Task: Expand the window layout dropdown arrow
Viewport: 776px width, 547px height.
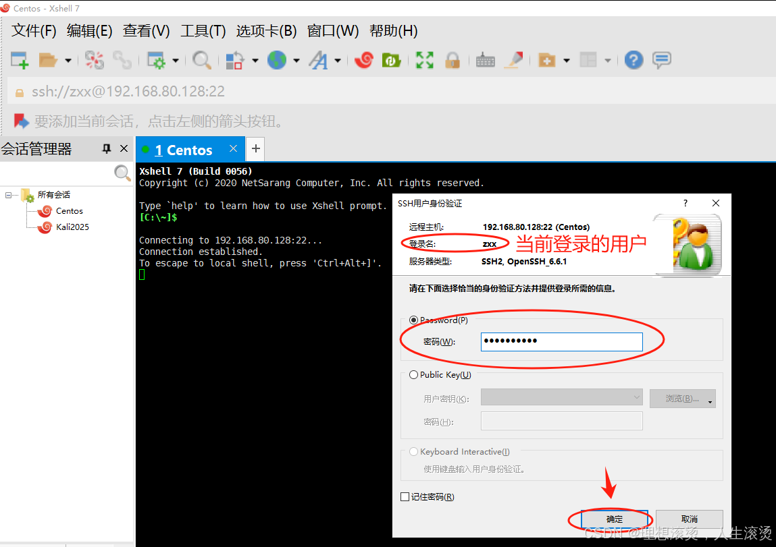Action: pyautogui.click(x=608, y=61)
